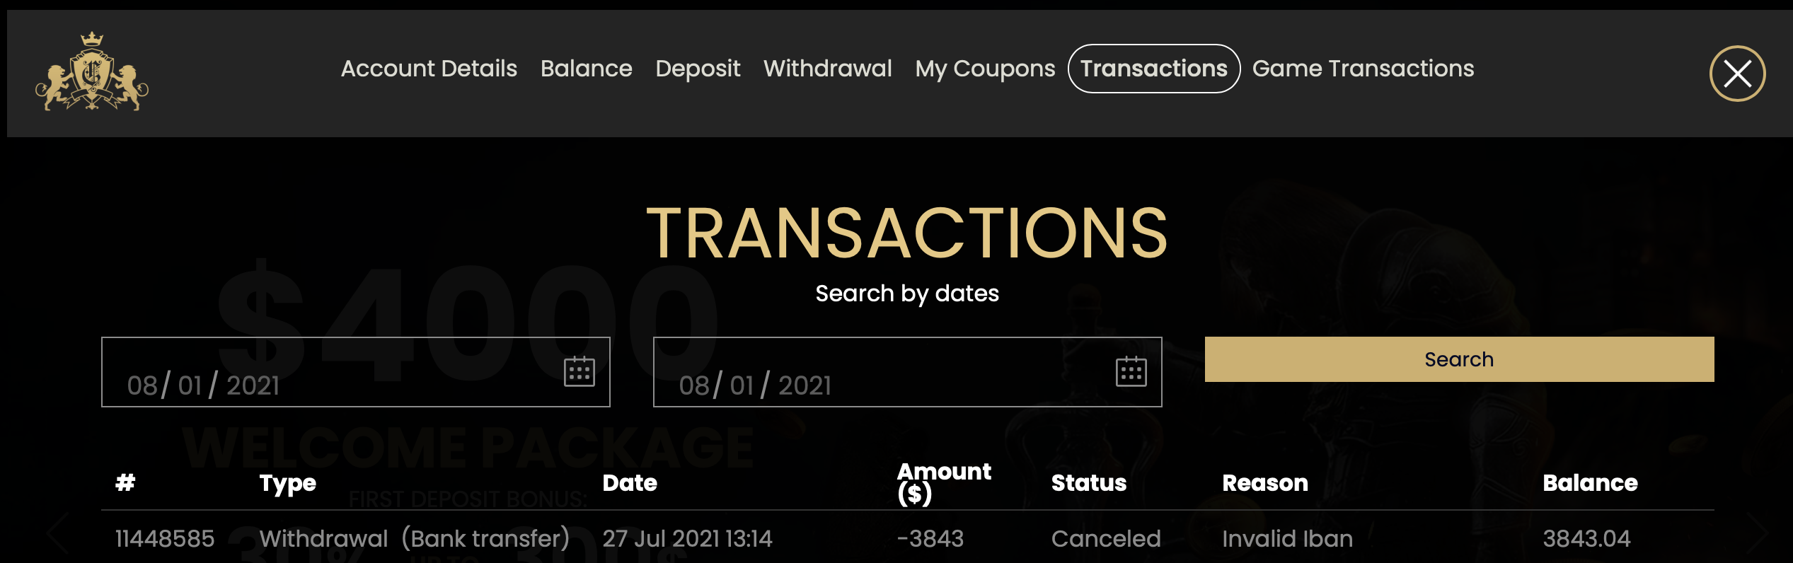Image resolution: width=1793 pixels, height=563 pixels.
Task: Click the Canceled status of the withdrawal
Action: pos(1106,539)
